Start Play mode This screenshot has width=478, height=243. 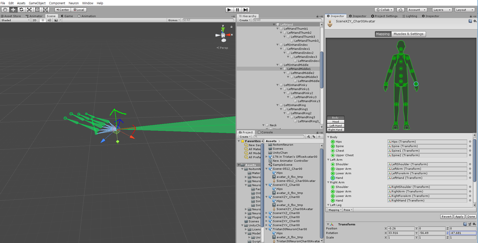pyautogui.click(x=229, y=10)
